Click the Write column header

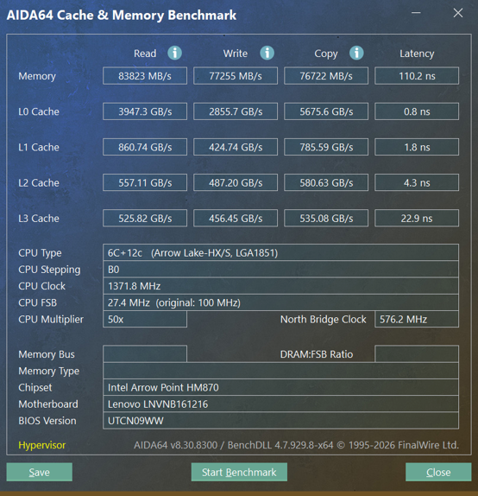(236, 54)
